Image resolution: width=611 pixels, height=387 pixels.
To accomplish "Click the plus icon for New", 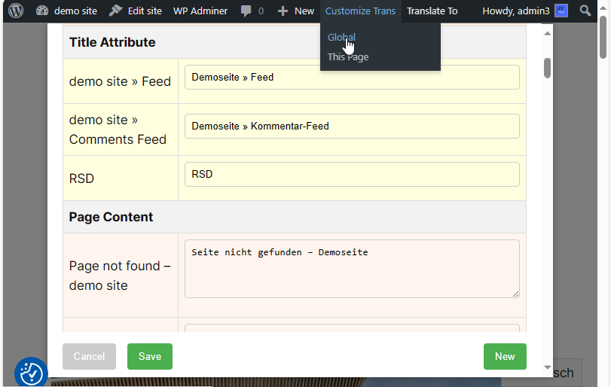I will pos(283,11).
